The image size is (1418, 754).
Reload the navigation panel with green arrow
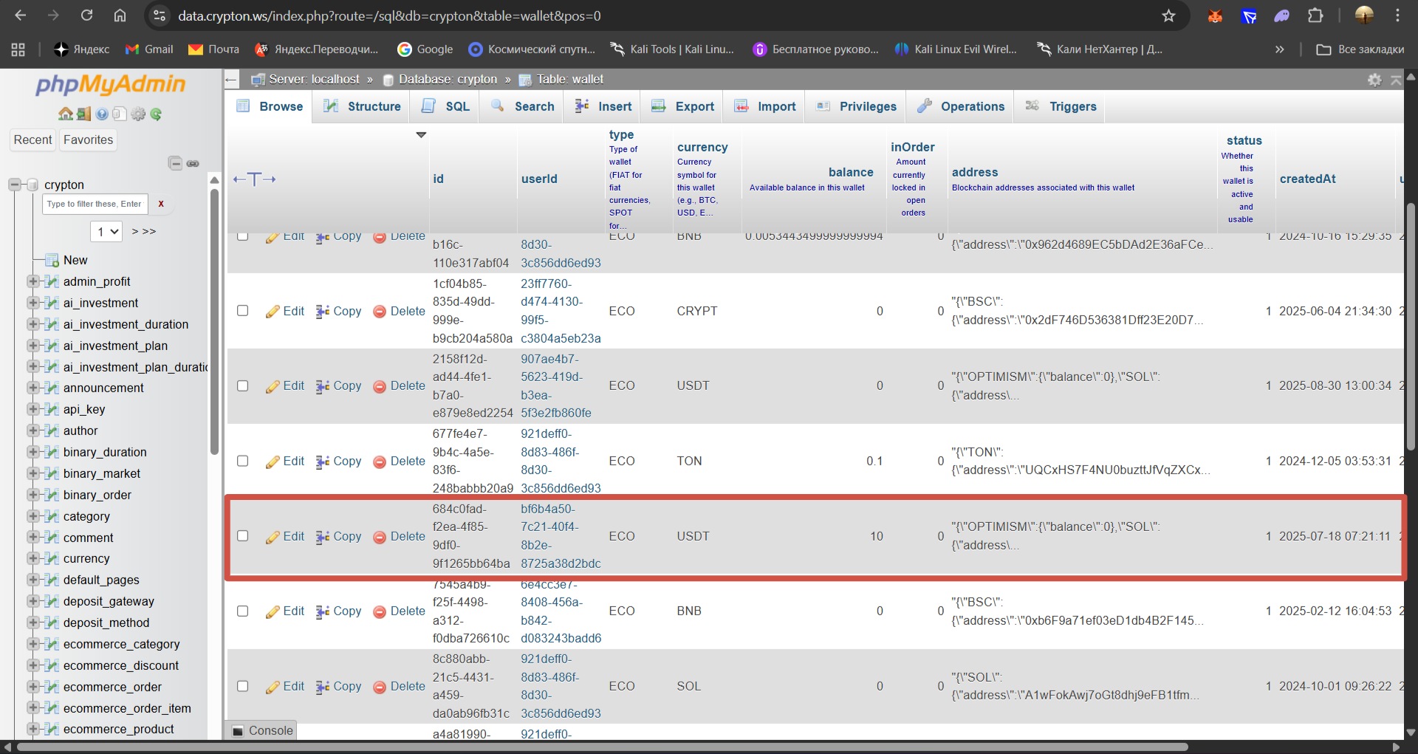tap(156, 114)
